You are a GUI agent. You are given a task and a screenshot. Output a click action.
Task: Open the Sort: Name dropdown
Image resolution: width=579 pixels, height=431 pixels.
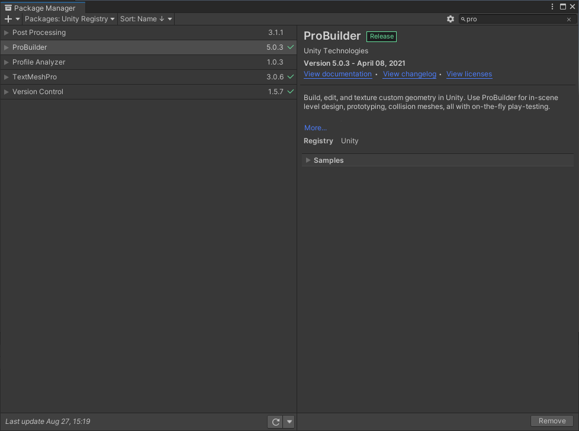pyautogui.click(x=146, y=19)
